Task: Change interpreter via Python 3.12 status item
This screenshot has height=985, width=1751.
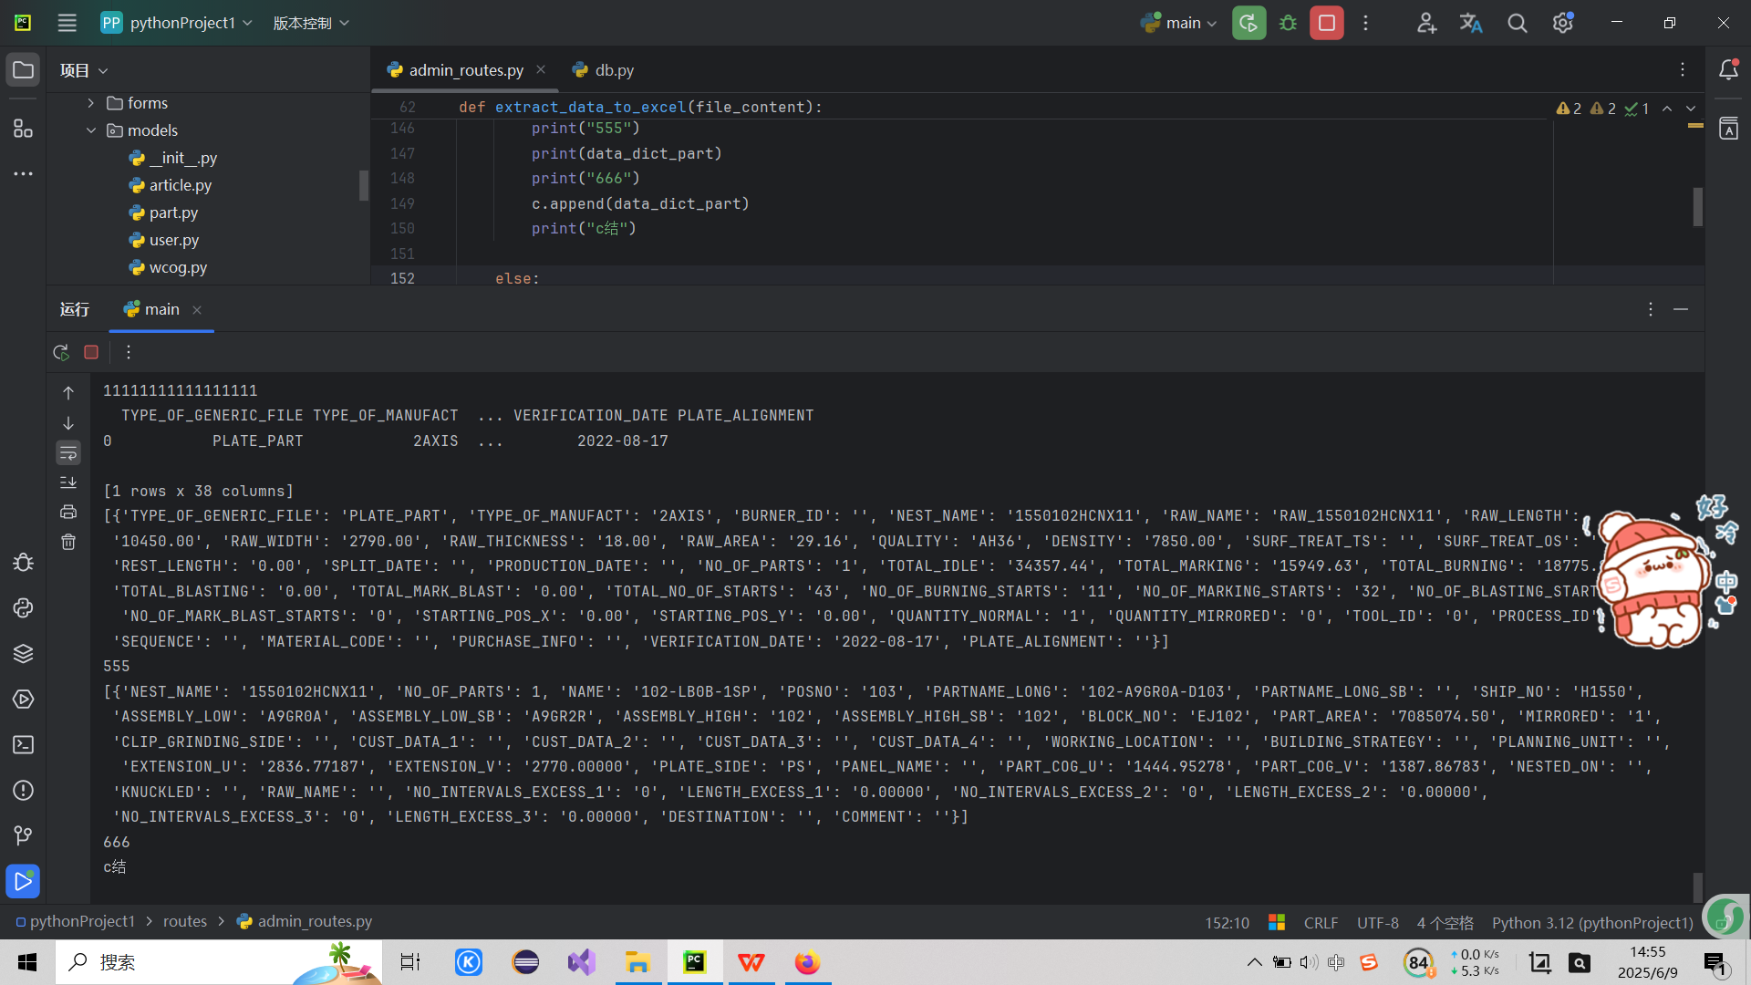Action: tap(1591, 922)
